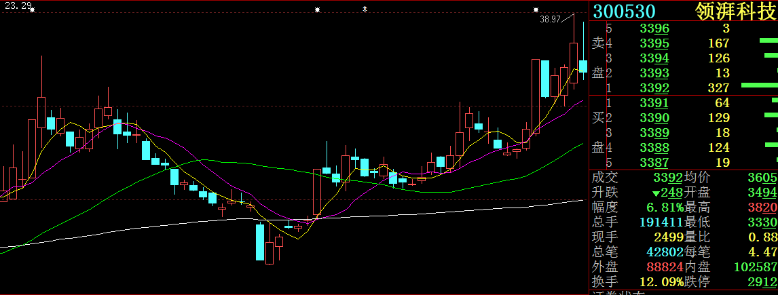The image size is (778, 295).
Task: Select the sell 1 price 3392
Action: pos(654,88)
